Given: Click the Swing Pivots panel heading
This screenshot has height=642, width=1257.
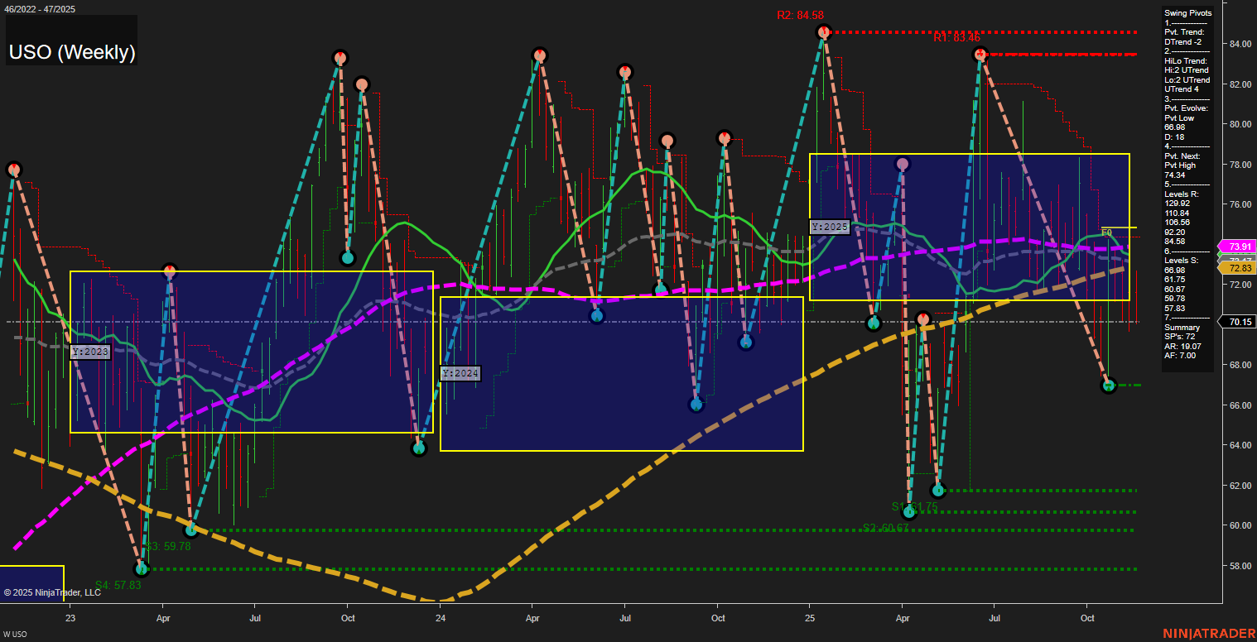Looking at the screenshot, I should 1187,13.
